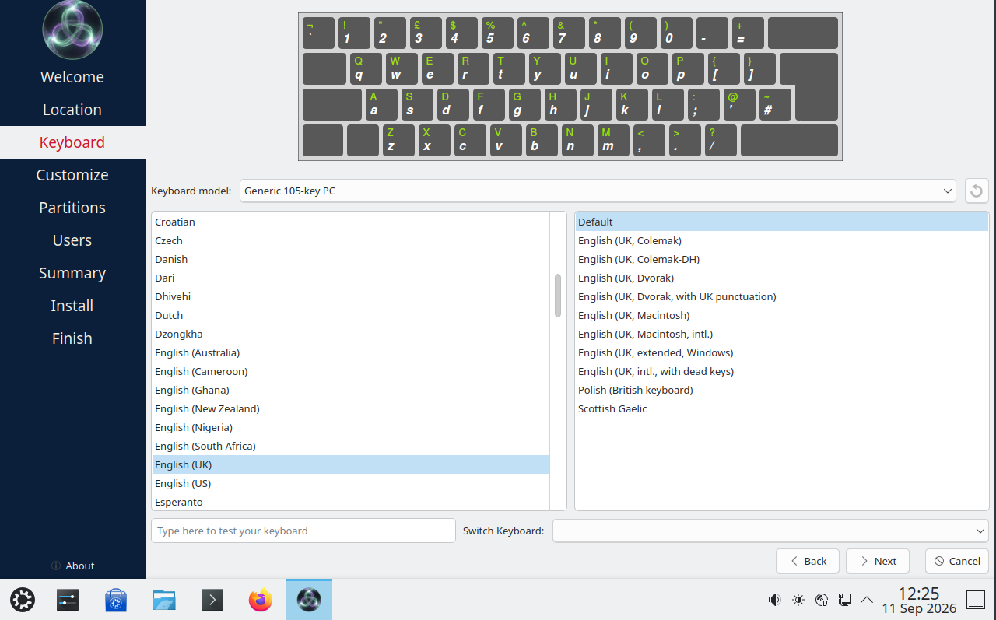Expand hidden system tray icons arrow

click(867, 600)
